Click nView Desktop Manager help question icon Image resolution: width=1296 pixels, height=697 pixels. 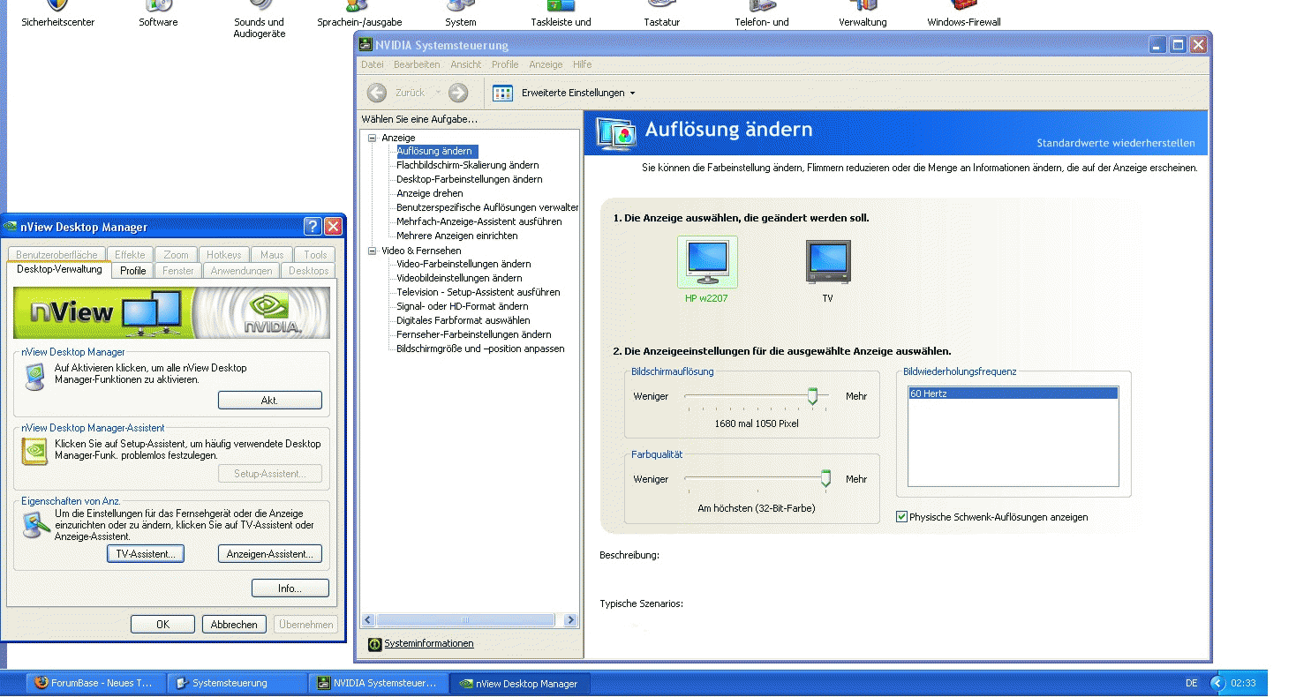click(313, 227)
